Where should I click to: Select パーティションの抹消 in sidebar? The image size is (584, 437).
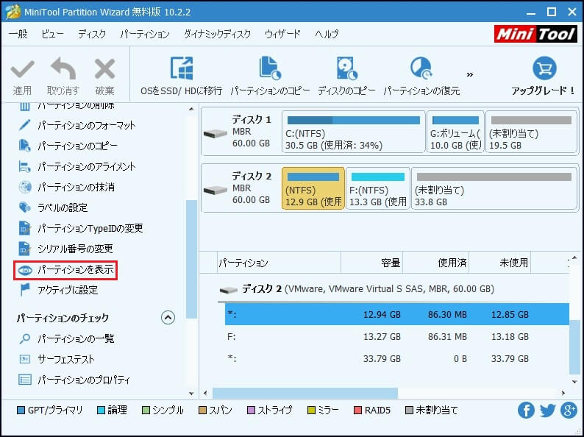(66, 187)
